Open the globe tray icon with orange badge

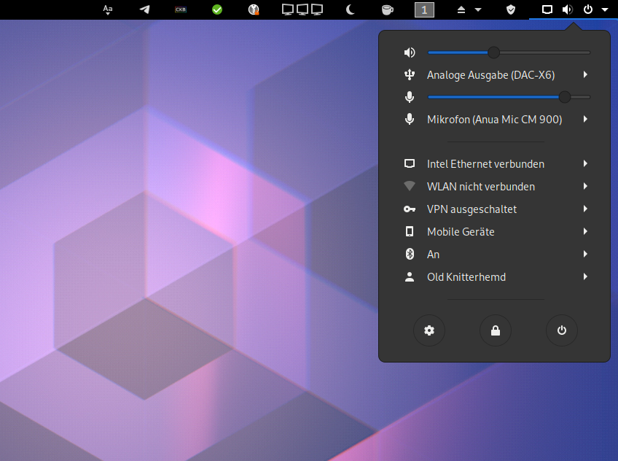point(254,9)
